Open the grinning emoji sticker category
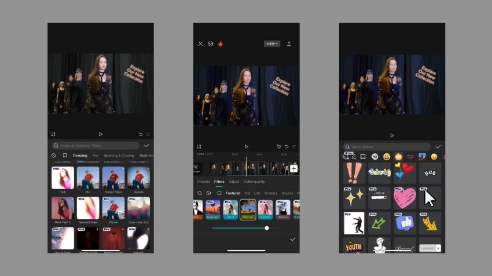Image resolution: width=492 pixels, height=276 pixels. coord(387,156)
